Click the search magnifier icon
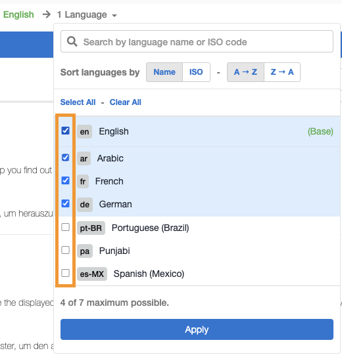Screen dimensions: 342x355 coord(72,41)
